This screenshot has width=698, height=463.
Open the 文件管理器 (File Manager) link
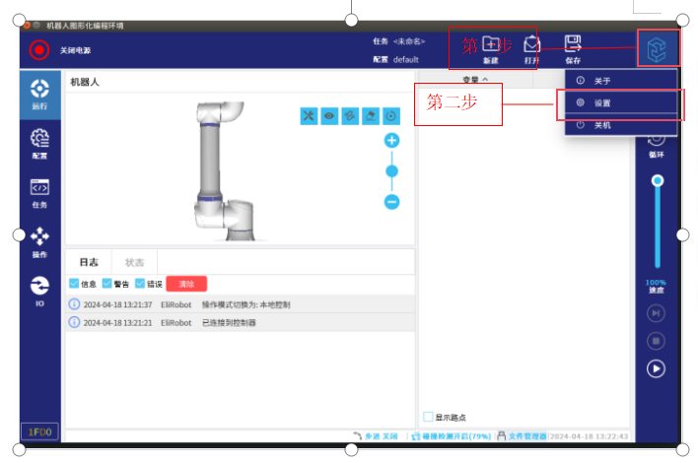(521, 435)
